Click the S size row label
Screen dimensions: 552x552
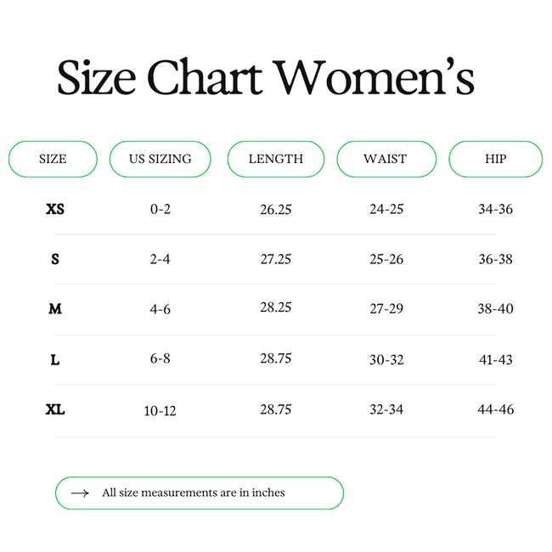tap(55, 259)
